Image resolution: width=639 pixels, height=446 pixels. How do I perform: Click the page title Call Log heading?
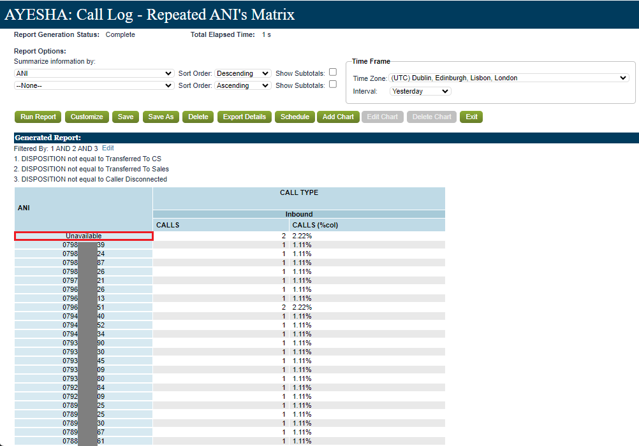pyautogui.click(x=149, y=14)
